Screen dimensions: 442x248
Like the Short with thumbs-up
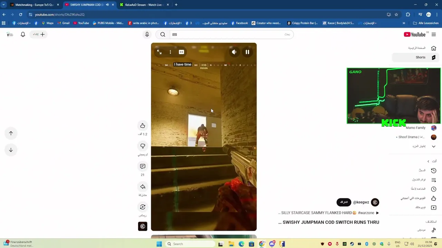(143, 126)
